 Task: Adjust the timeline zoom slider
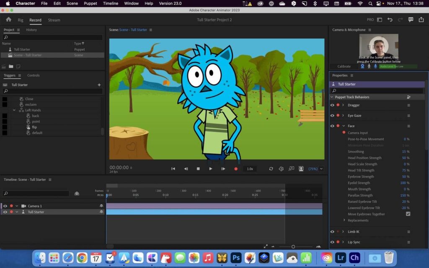point(293,247)
